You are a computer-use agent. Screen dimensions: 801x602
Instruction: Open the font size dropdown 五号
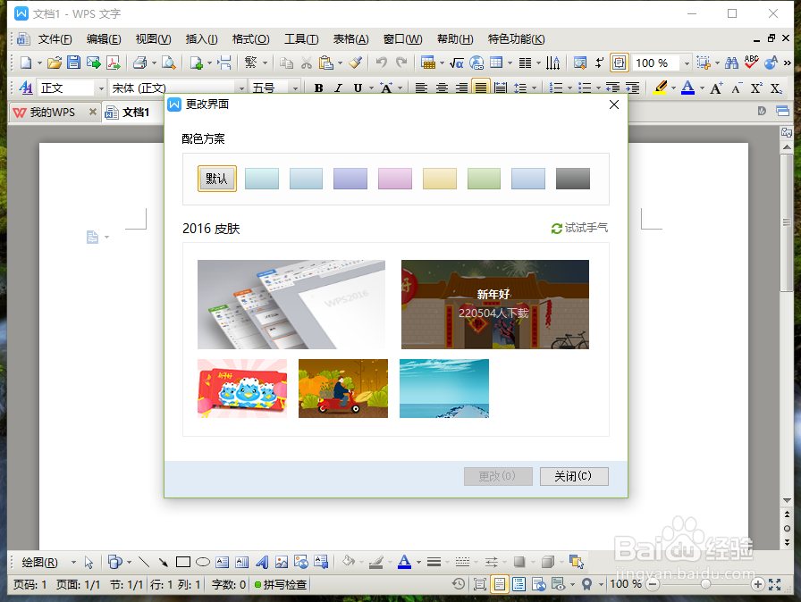point(295,88)
